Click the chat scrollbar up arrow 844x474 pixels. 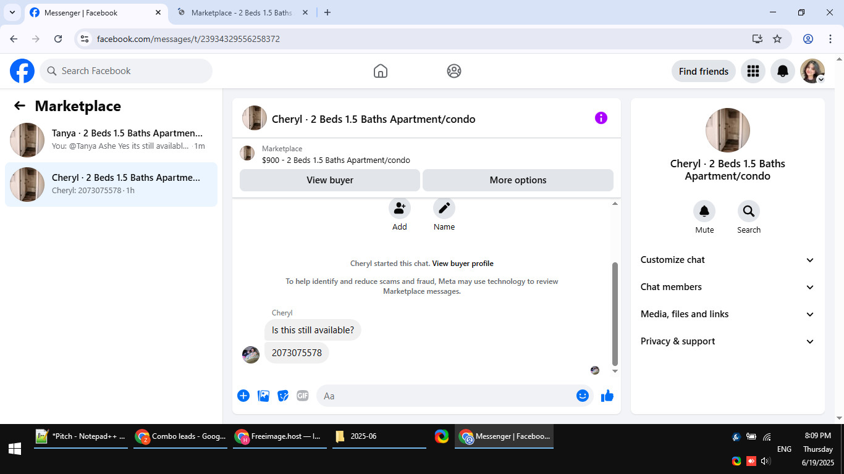coord(615,204)
